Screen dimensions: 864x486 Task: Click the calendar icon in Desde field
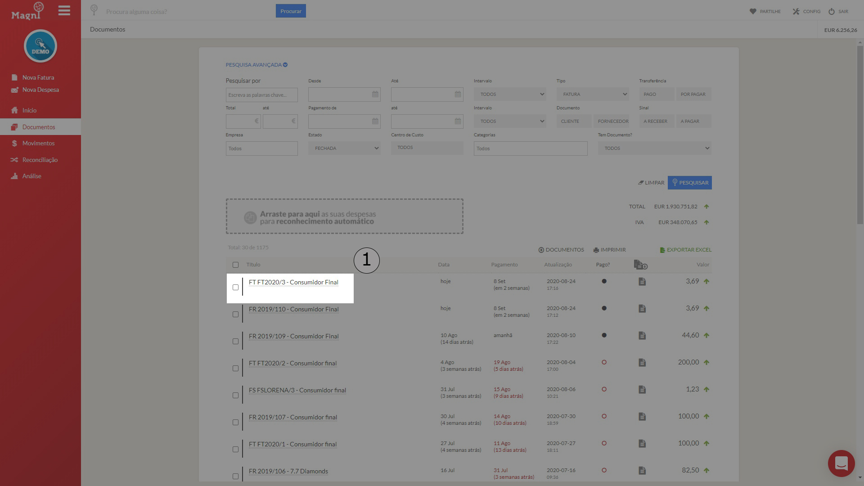[375, 94]
